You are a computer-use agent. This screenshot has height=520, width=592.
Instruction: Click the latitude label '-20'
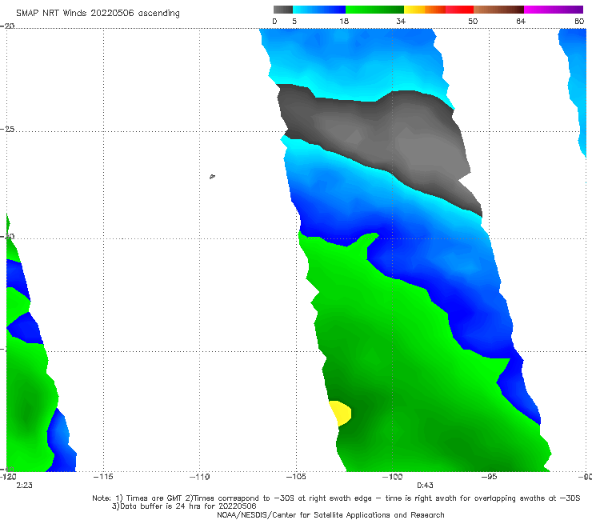(7, 26)
